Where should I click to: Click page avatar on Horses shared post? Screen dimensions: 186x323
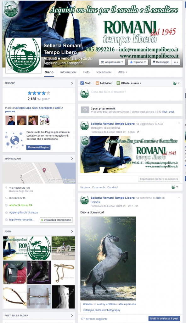pyautogui.click(x=84, y=200)
